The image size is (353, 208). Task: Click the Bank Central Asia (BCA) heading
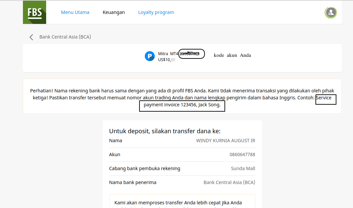tap(65, 37)
